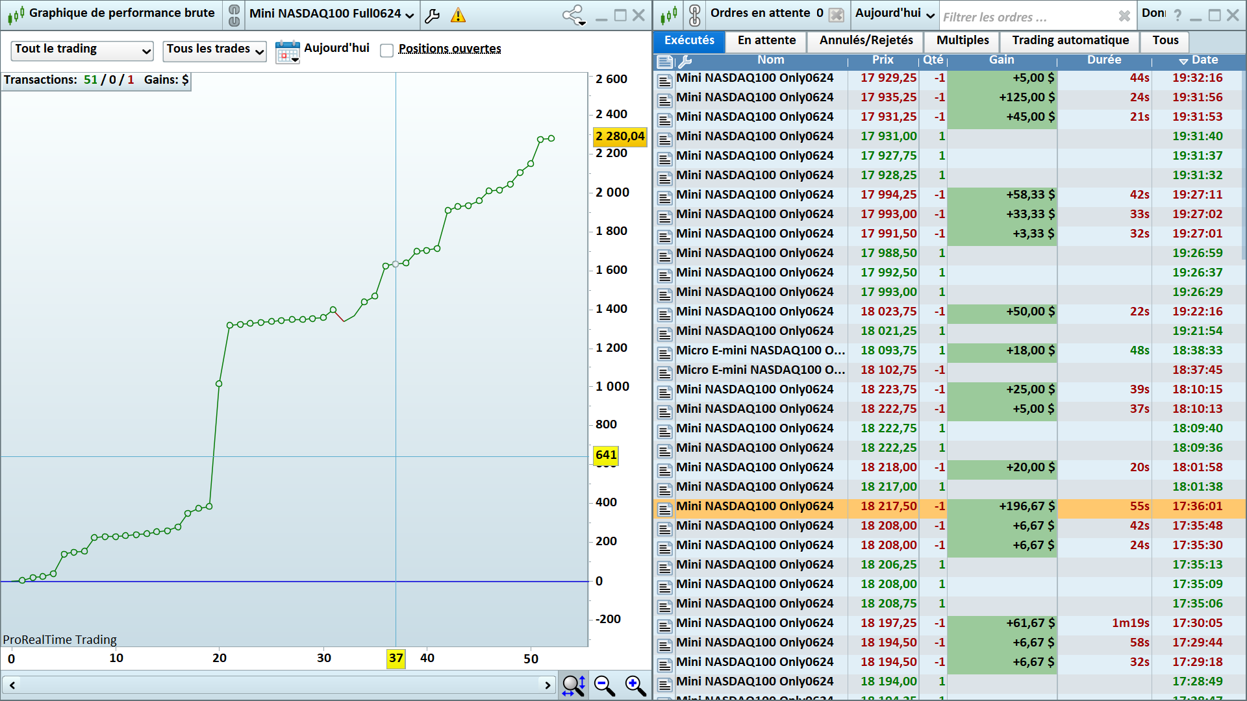
Task: Click the zoom out magnifier icon
Action: (604, 685)
